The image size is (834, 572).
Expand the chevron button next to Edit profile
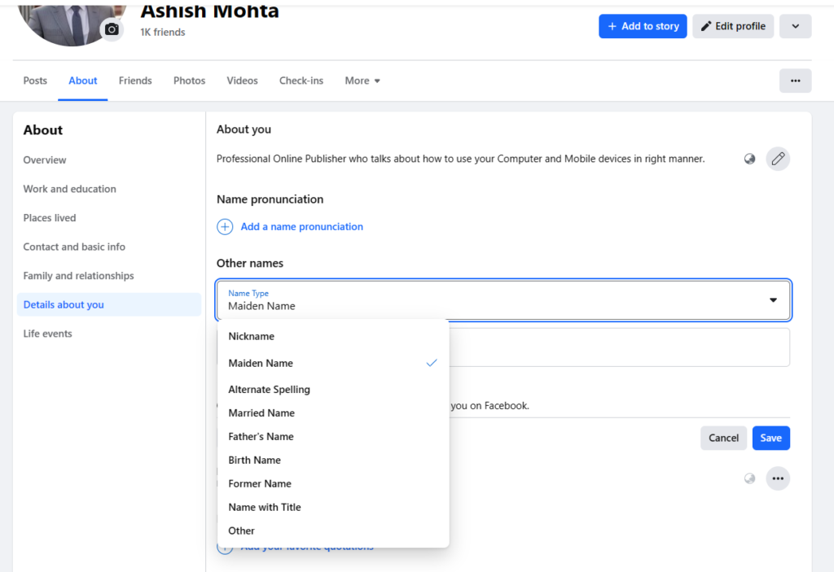(795, 26)
